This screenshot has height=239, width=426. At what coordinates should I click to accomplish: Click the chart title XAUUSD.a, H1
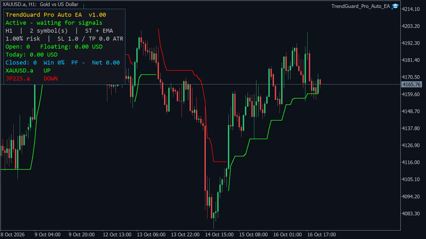tap(20, 4)
